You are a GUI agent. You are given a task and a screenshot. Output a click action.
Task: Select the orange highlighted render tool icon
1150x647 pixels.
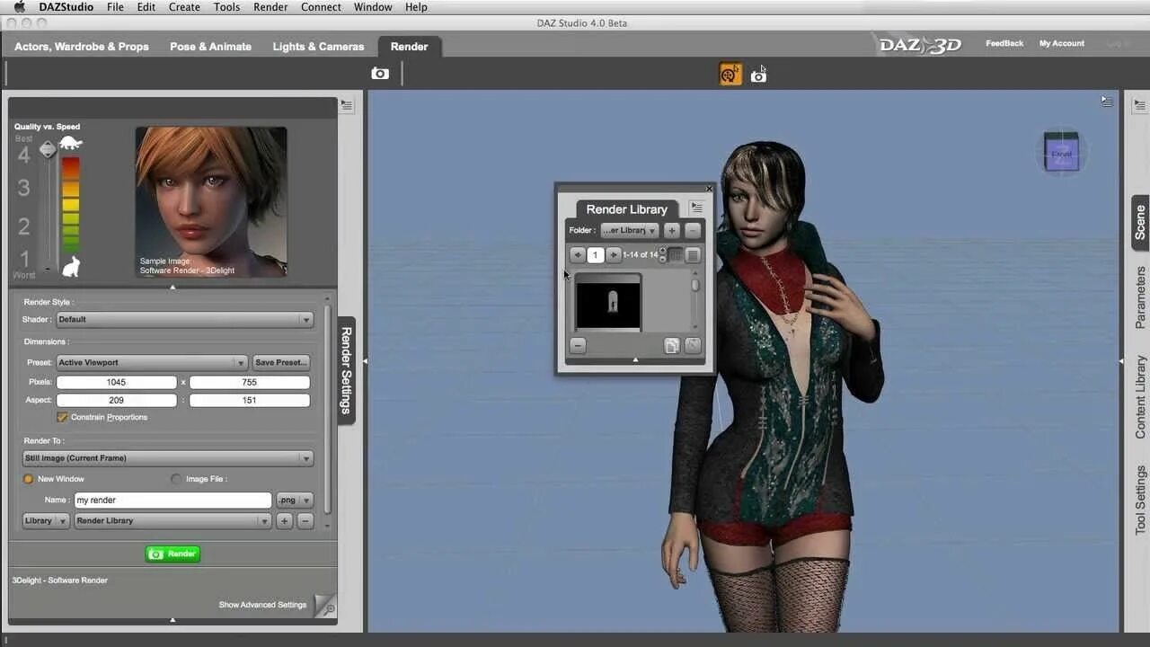(730, 74)
